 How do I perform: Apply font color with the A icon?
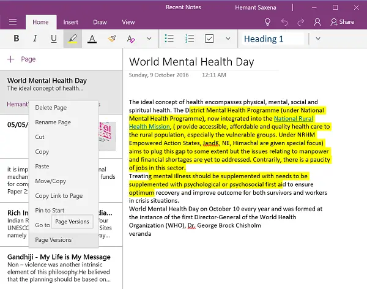[x=92, y=39]
